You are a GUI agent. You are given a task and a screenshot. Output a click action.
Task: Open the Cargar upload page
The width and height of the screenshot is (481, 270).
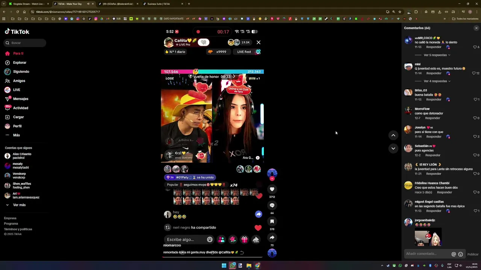[x=14, y=117]
